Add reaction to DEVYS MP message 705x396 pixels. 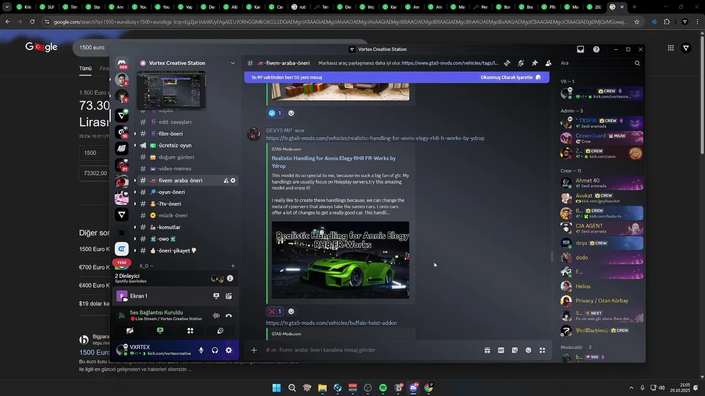tap(291, 311)
